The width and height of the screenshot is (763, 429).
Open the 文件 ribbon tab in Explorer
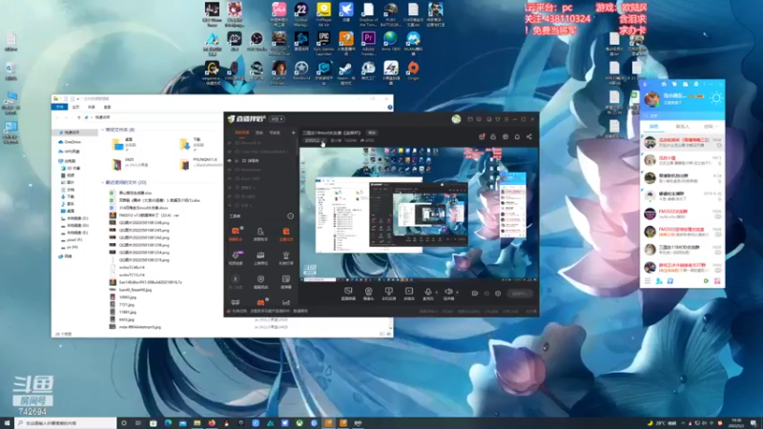60,107
